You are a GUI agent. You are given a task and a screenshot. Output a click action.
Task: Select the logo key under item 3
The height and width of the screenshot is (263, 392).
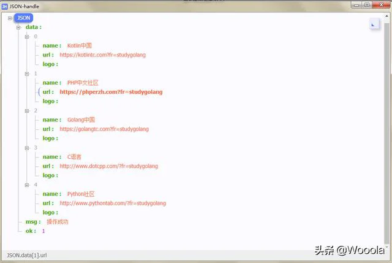pyautogui.click(x=50, y=175)
